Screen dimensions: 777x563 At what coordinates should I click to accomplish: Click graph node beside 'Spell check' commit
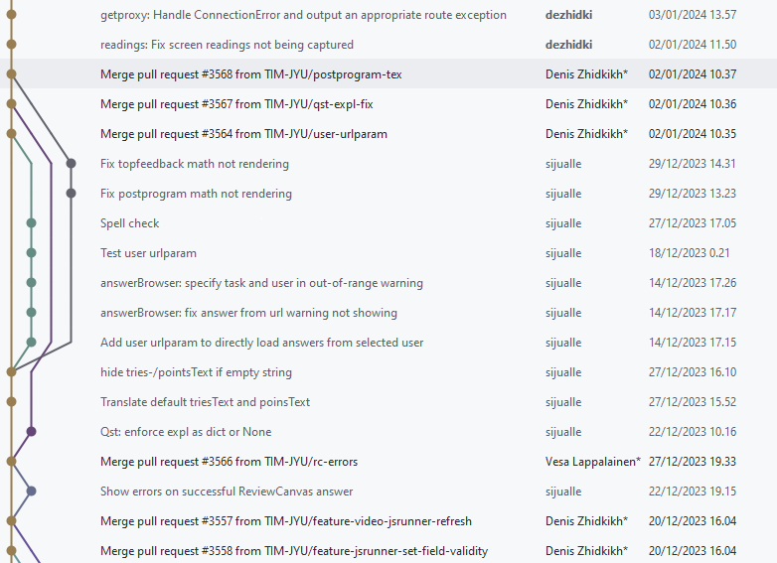[31, 223]
